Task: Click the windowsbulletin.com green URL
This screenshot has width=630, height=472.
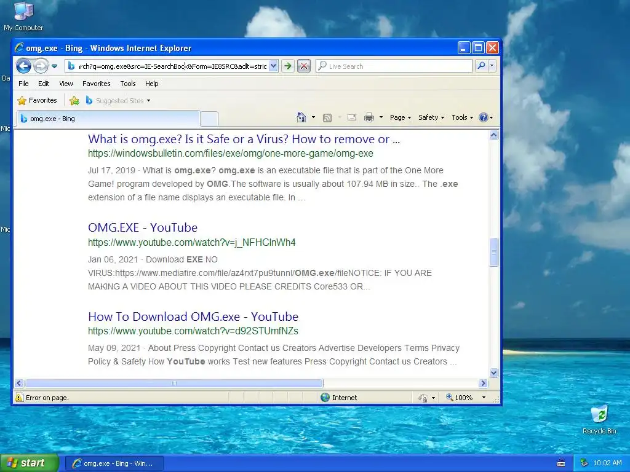Action: (231, 154)
